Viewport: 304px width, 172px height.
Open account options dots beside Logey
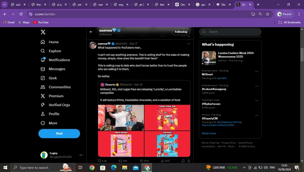(81, 155)
